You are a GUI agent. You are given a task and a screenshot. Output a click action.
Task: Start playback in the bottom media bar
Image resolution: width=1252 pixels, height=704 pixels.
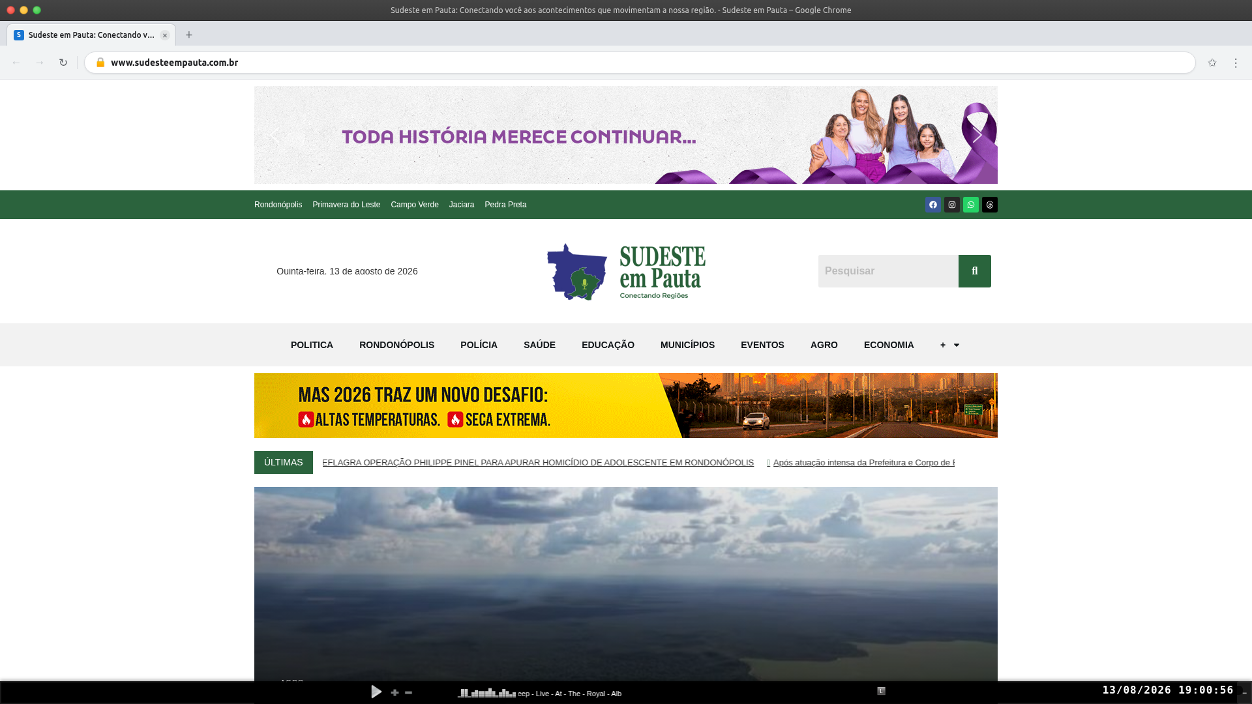(376, 692)
